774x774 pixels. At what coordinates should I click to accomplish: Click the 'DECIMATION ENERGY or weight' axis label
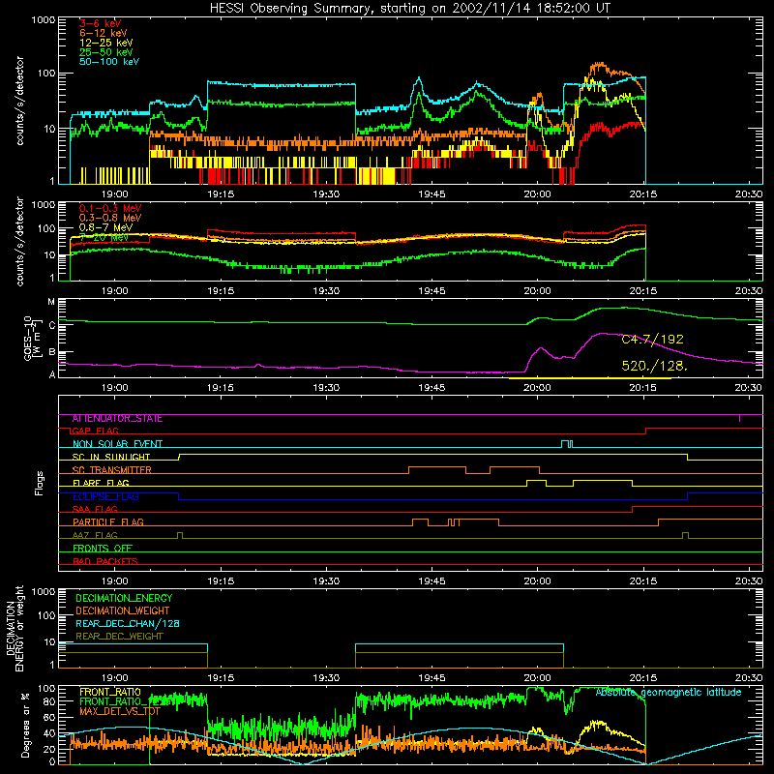(15, 628)
